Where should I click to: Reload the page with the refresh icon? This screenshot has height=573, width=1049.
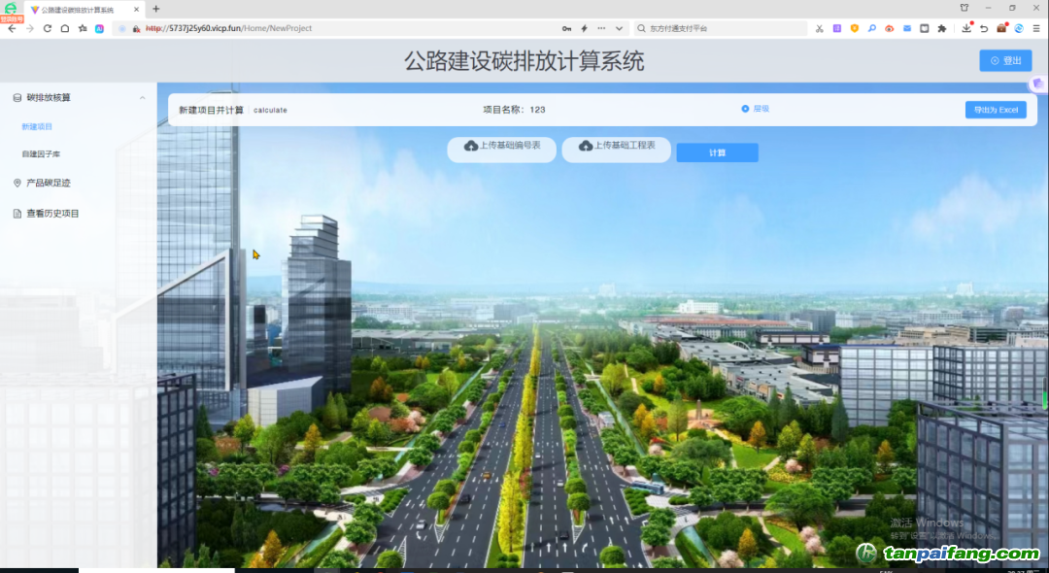click(x=47, y=28)
